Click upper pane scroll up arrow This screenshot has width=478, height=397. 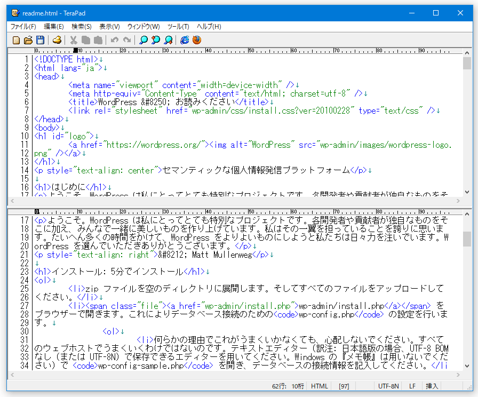coord(467,53)
